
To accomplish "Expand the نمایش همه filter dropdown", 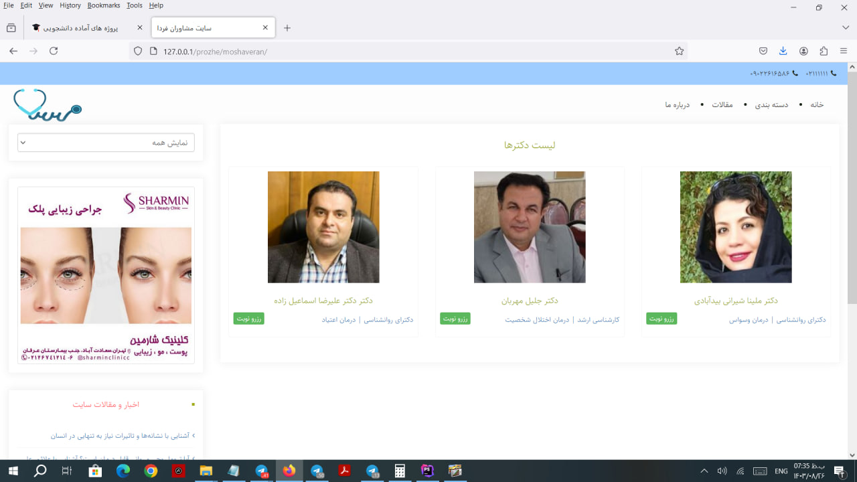I will (106, 143).
